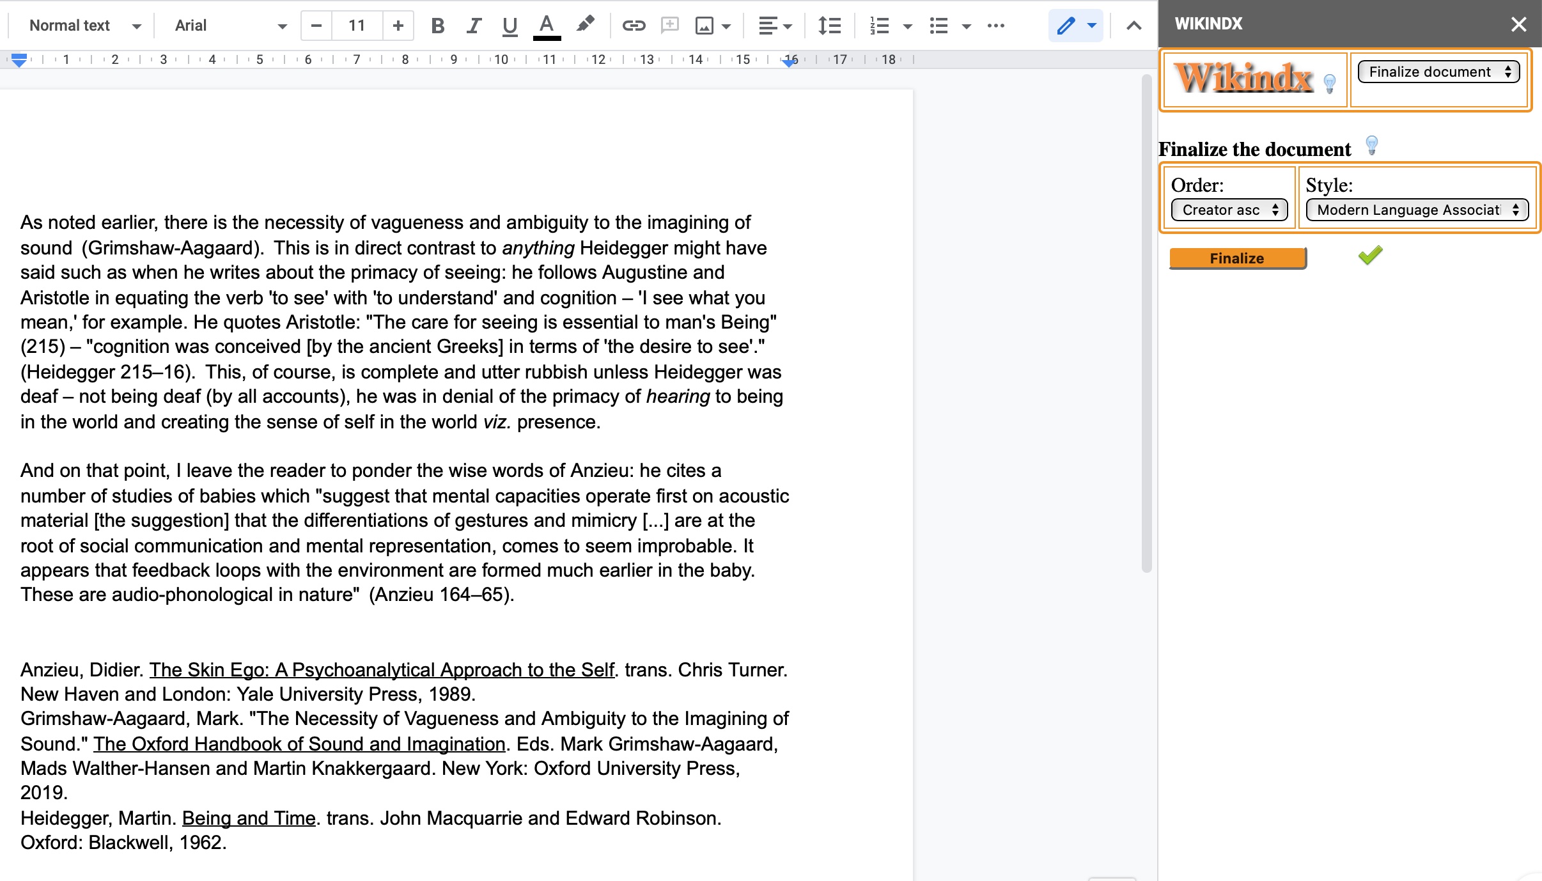Toggle underline formatting

click(x=510, y=26)
